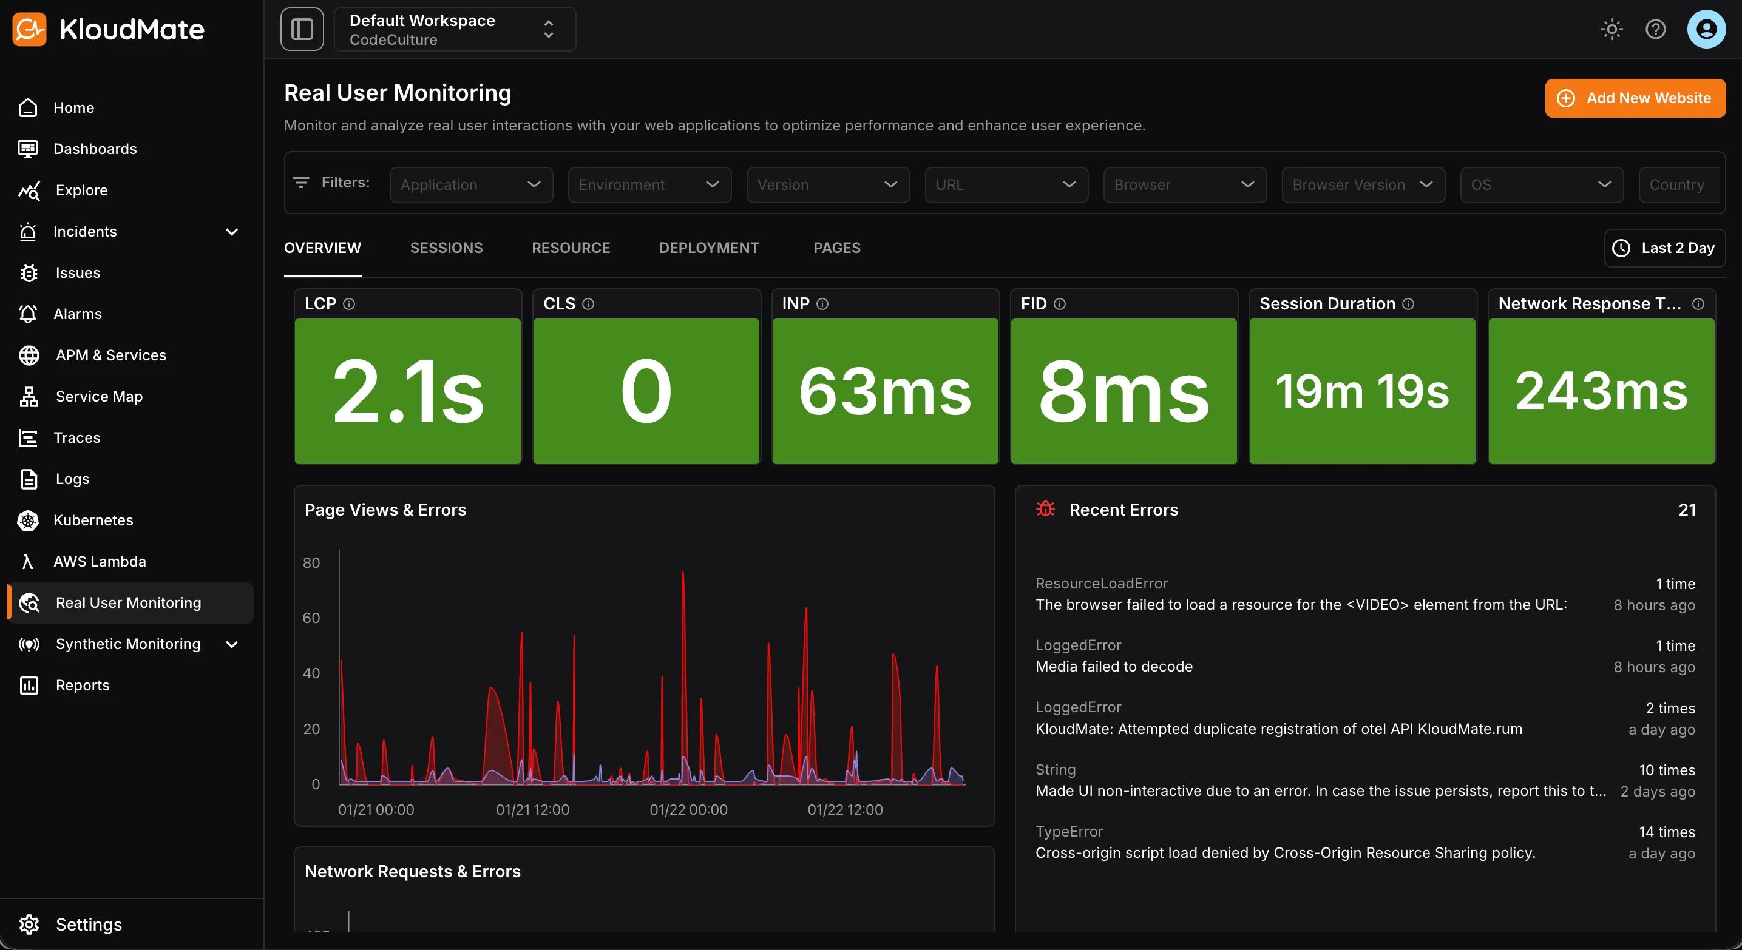
Task: Click the Traces icon
Action: click(28, 438)
